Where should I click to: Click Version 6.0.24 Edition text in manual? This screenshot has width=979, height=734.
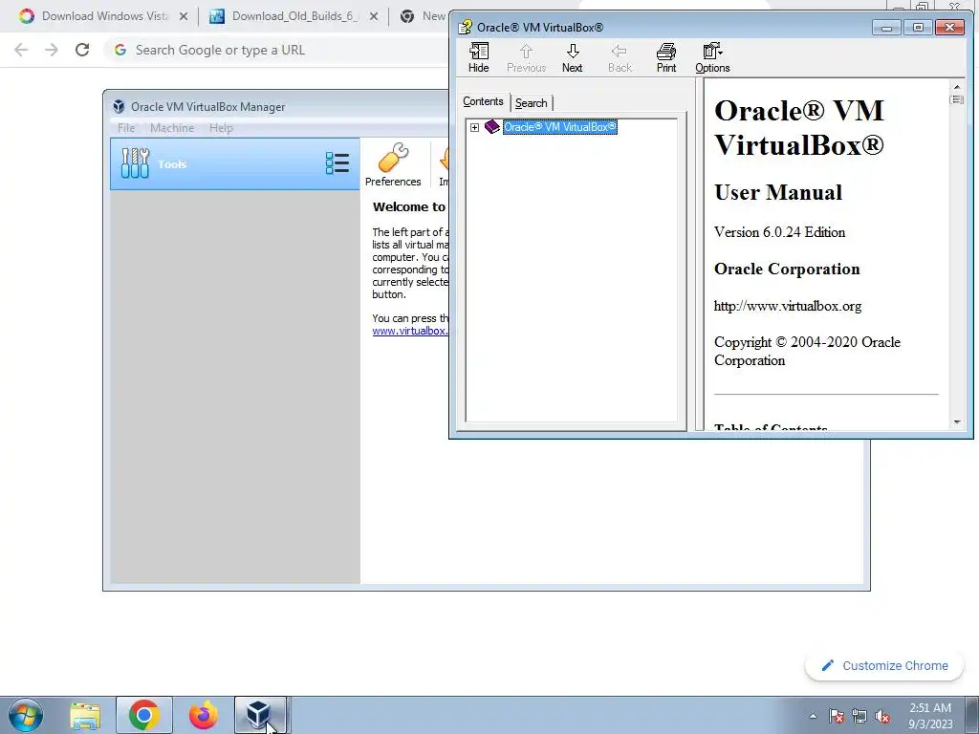coord(780,232)
